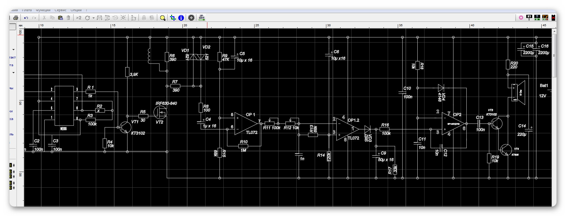Image resolution: width=566 pixels, height=216 pixels.
Task: Select the pink ring pad icon
Action: [x=521, y=18]
